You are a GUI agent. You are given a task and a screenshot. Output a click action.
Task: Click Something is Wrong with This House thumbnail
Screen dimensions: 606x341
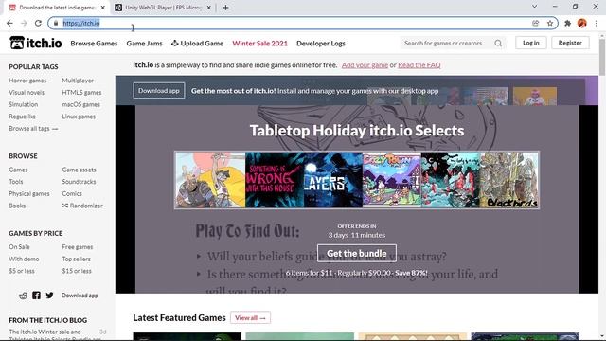pos(275,180)
